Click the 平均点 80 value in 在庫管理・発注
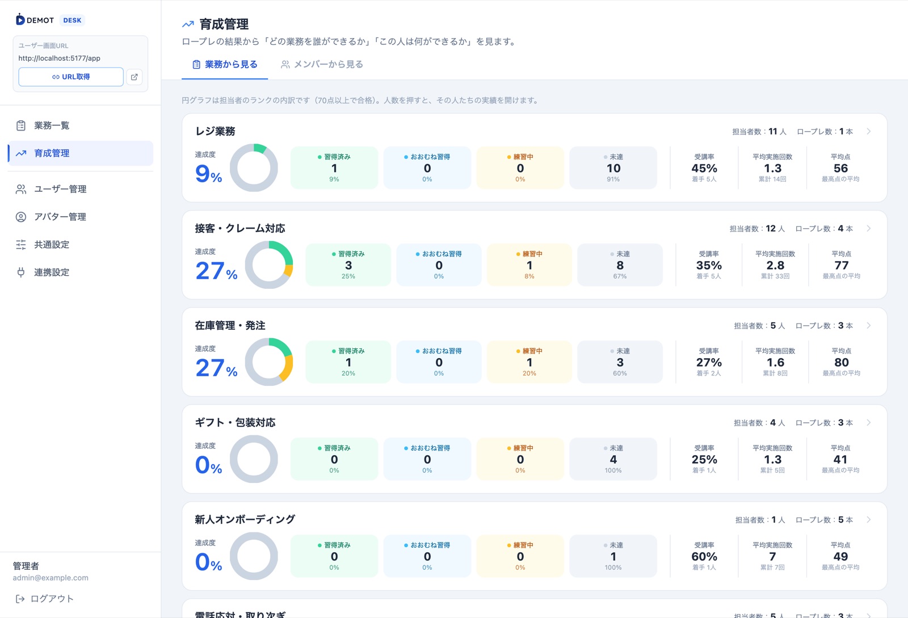Image resolution: width=908 pixels, height=618 pixels. point(842,363)
